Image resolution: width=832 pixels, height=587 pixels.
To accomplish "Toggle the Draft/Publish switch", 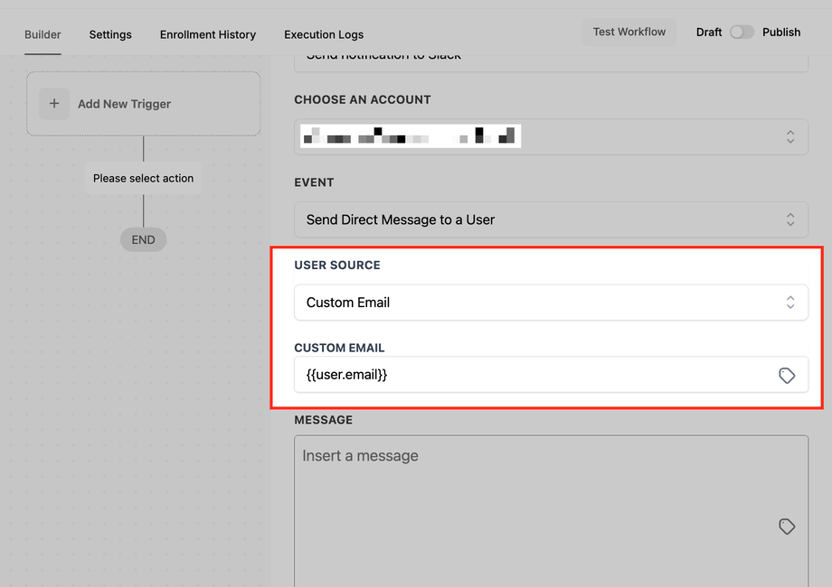I will pos(742,33).
